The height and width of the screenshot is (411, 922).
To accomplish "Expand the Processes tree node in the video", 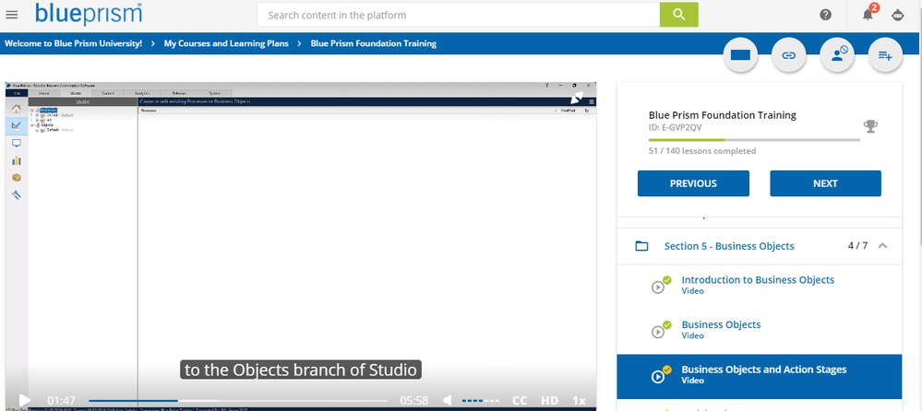I will click(31, 111).
